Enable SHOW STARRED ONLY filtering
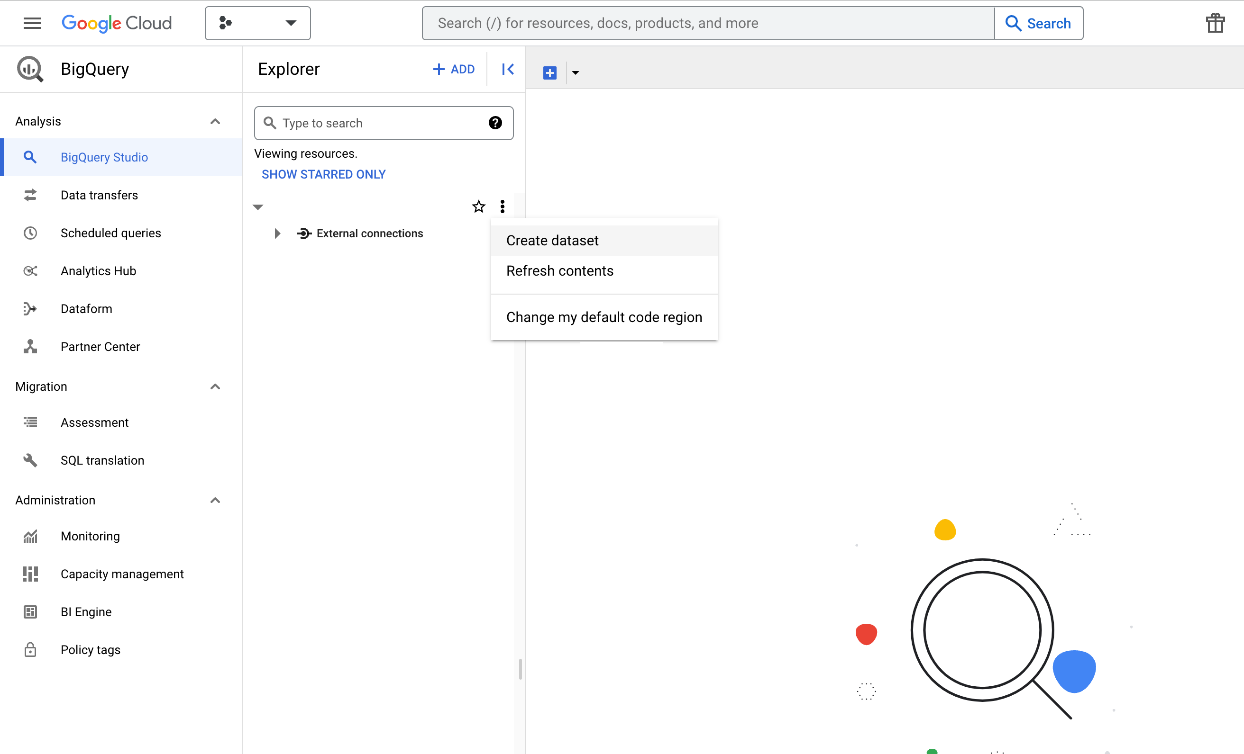 tap(323, 174)
